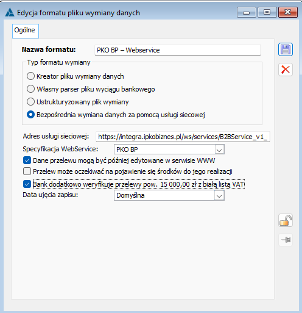Uncheck Dane przelewu mogą być później edytowane

(27, 160)
